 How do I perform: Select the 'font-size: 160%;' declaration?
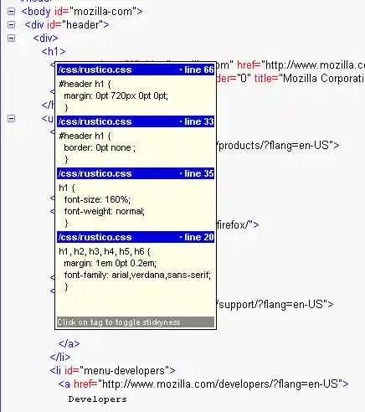tap(97, 199)
